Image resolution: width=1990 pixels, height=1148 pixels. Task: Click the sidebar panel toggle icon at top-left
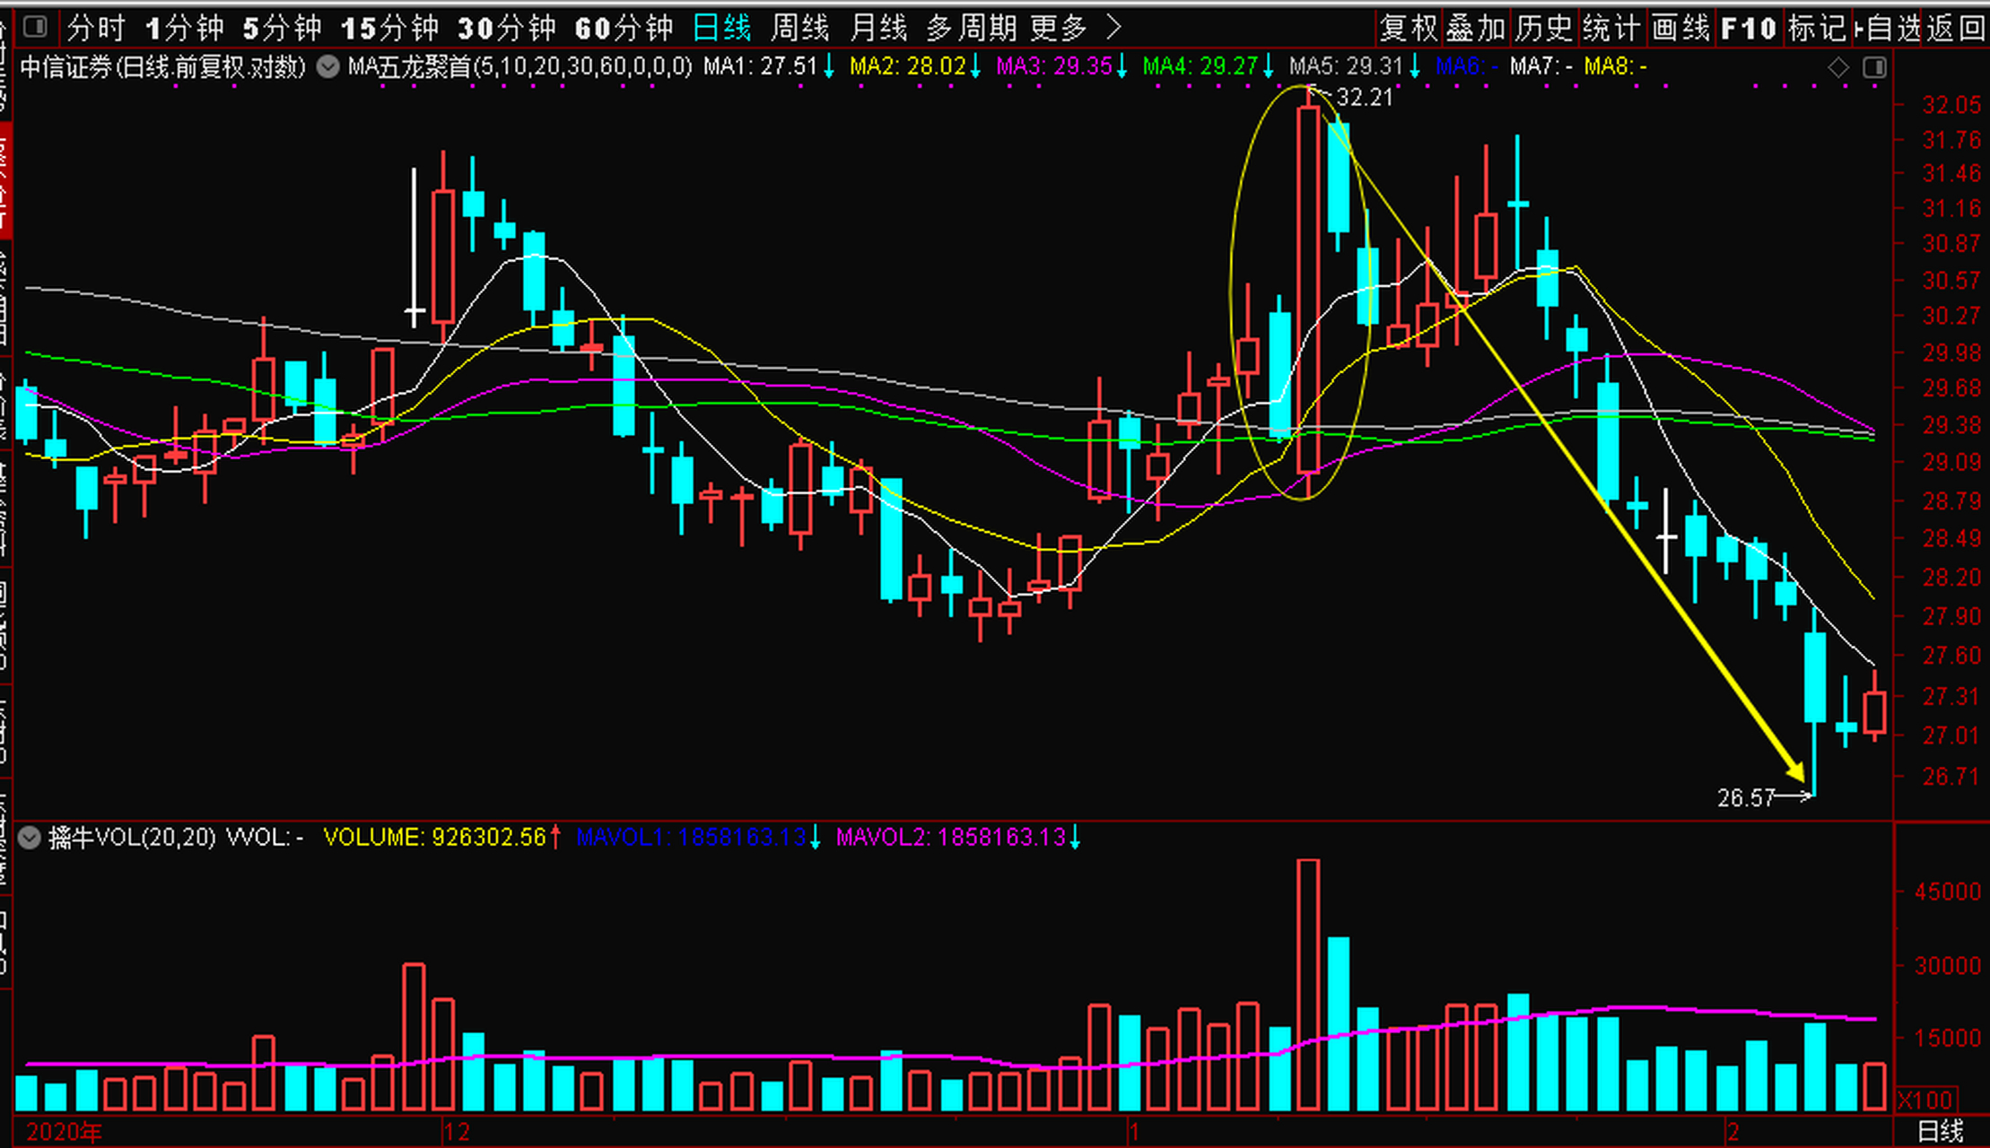pos(36,27)
